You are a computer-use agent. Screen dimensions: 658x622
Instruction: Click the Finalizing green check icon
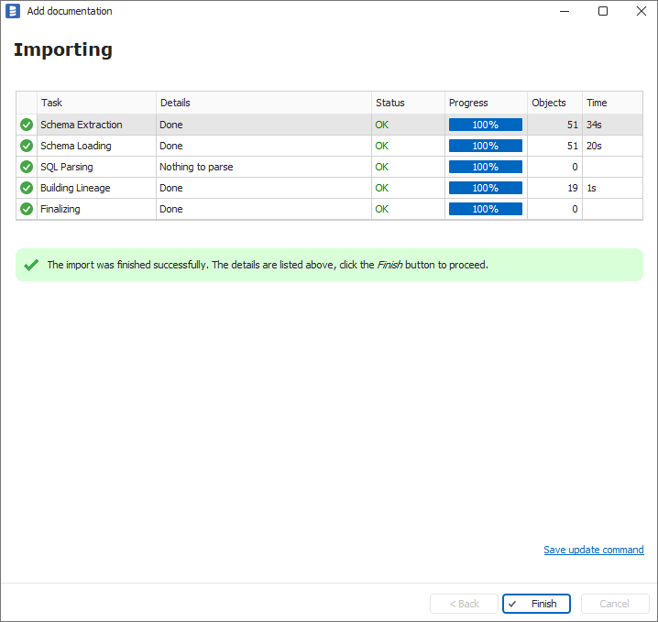point(27,209)
